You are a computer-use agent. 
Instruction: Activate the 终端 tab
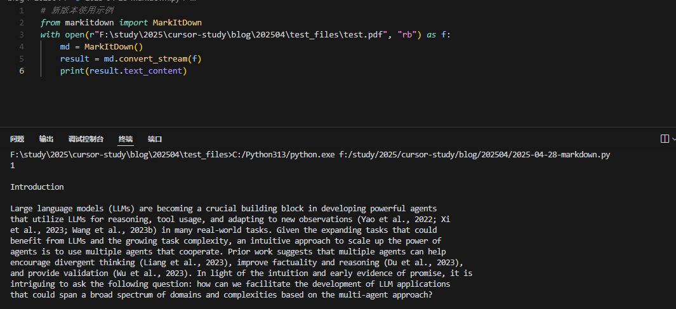[126, 139]
